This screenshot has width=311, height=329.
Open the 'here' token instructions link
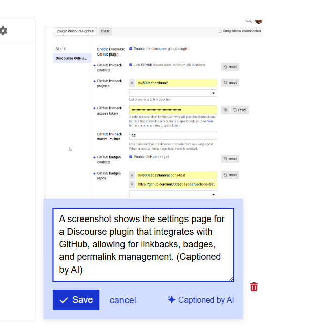coord(210,121)
